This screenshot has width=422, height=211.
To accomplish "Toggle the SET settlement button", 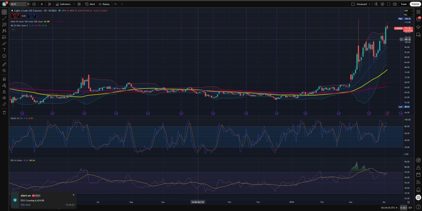I will (411, 208).
